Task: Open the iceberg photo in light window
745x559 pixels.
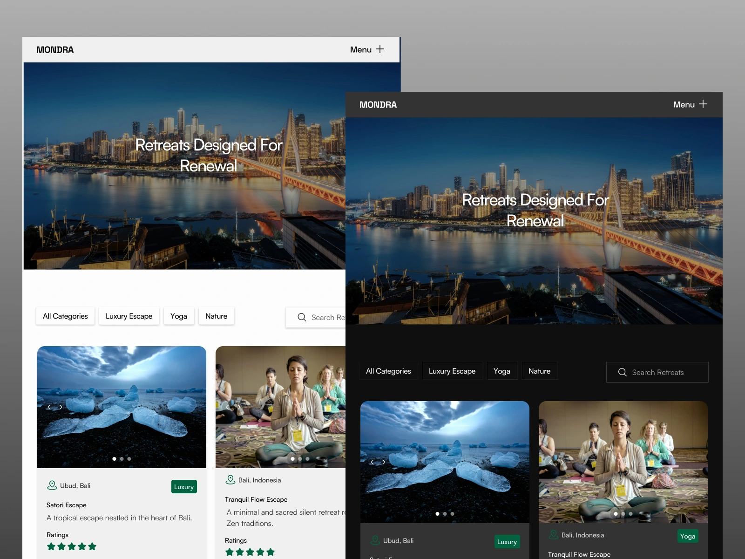Action: pos(122,407)
